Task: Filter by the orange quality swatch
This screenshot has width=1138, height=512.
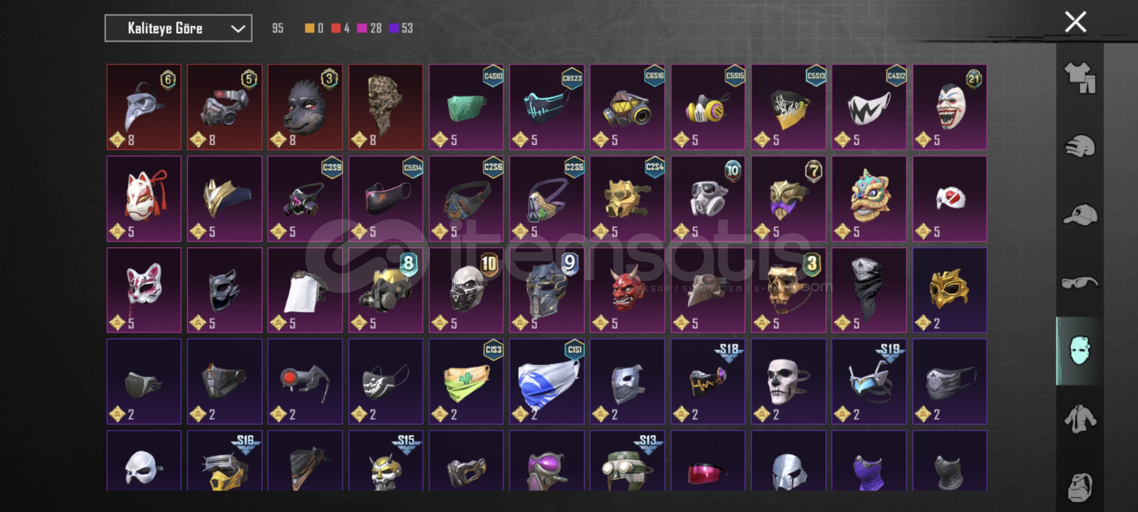Action: 309,28
